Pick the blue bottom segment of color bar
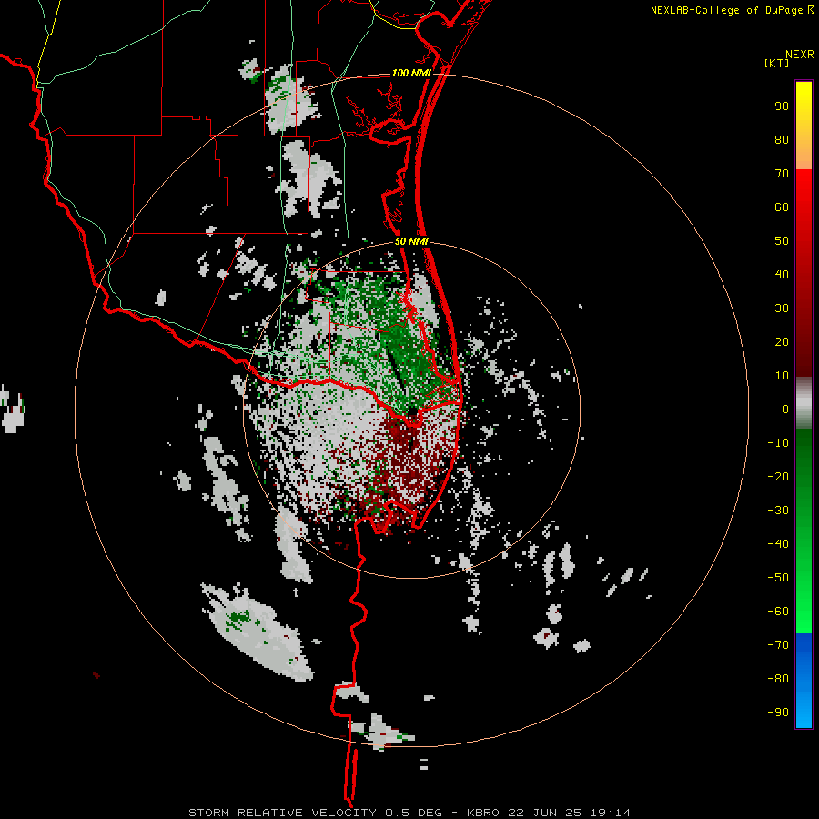This screenshot has width=819, height=819. (x=804, y=681)
